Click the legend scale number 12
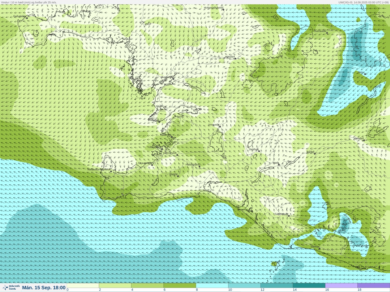The image size is (390, 292). point(262,290)
